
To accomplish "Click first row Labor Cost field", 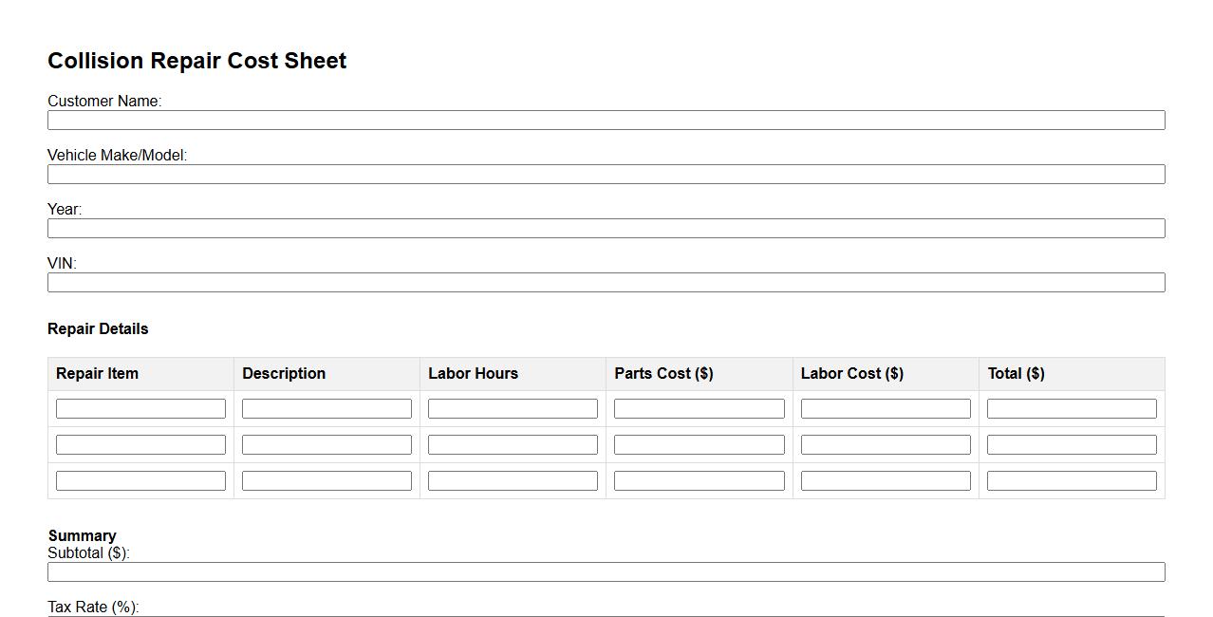I will click(x=886, y=408).
